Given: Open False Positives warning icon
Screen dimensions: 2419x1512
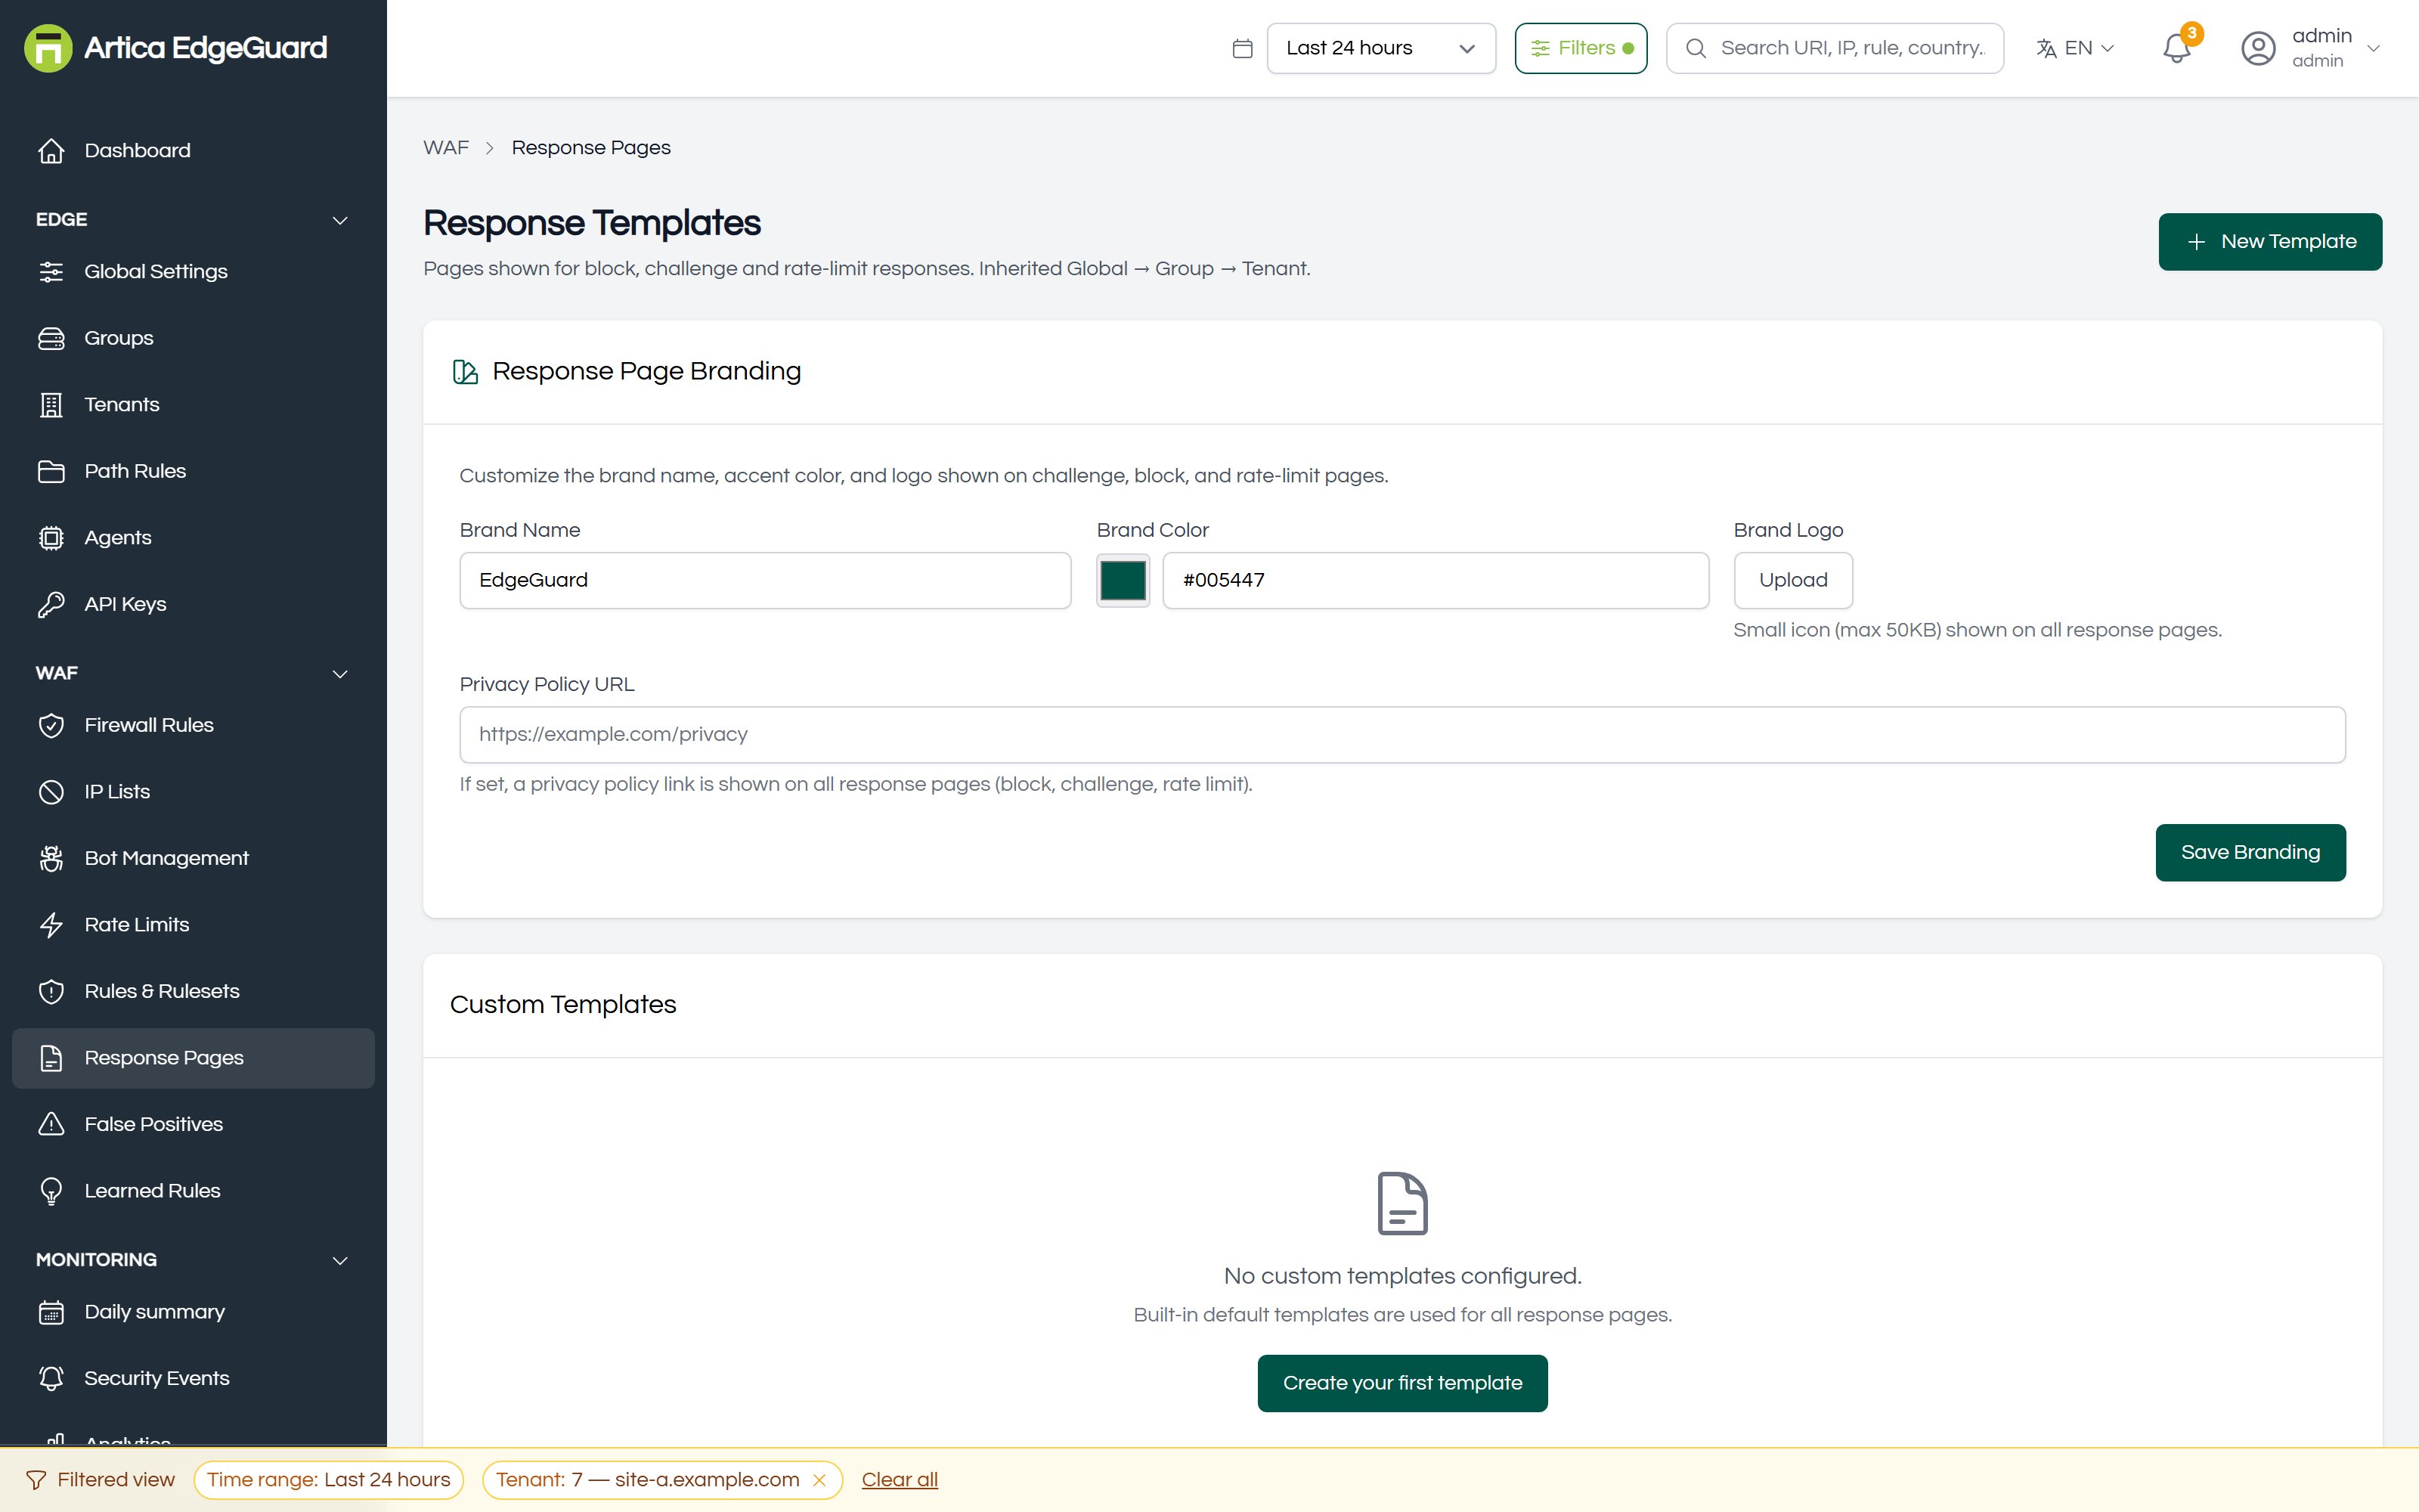Looking at the screenshot, I should [51, 1124].
